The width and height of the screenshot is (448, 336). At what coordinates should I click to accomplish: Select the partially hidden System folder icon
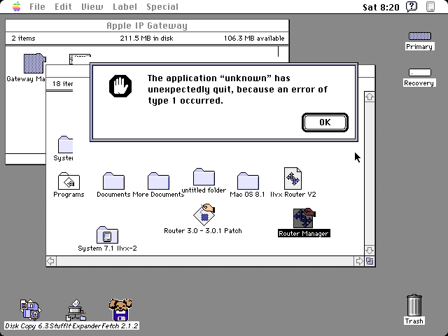pos(65,145)
